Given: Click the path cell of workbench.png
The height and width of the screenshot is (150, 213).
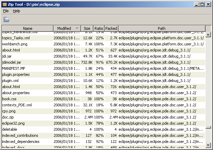Looking at the screenshot, I should tap(161, 44).
